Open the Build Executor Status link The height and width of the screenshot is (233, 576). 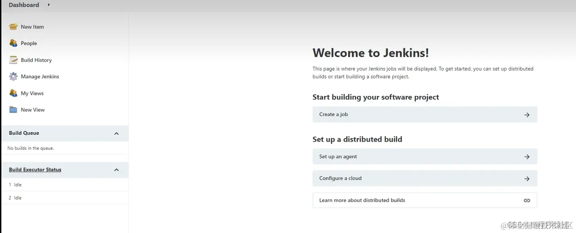(x=35, y=170)
